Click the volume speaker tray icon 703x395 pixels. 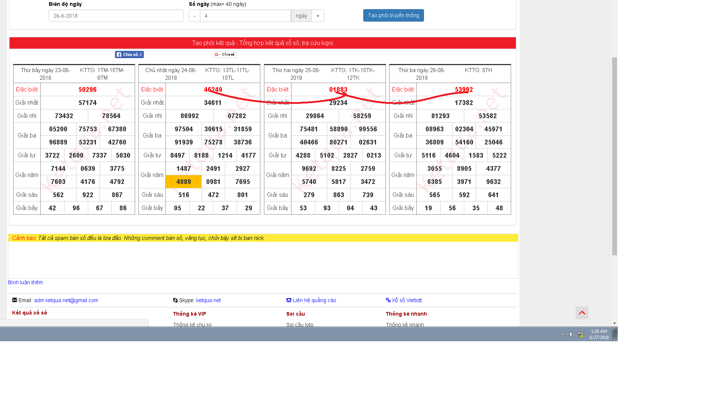click(572, 334)
